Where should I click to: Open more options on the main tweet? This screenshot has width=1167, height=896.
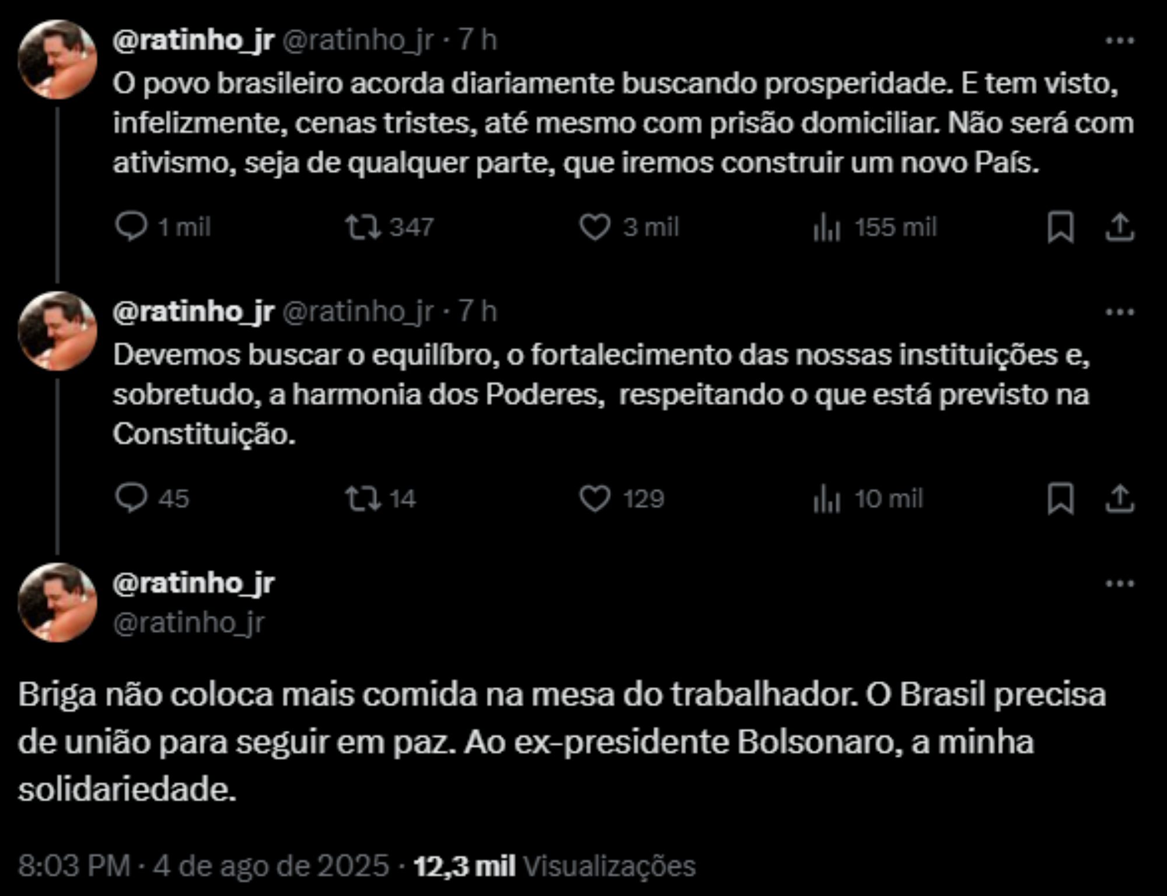(1120, 583)
